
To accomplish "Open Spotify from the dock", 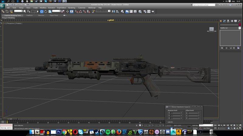I will pos(108,132).
